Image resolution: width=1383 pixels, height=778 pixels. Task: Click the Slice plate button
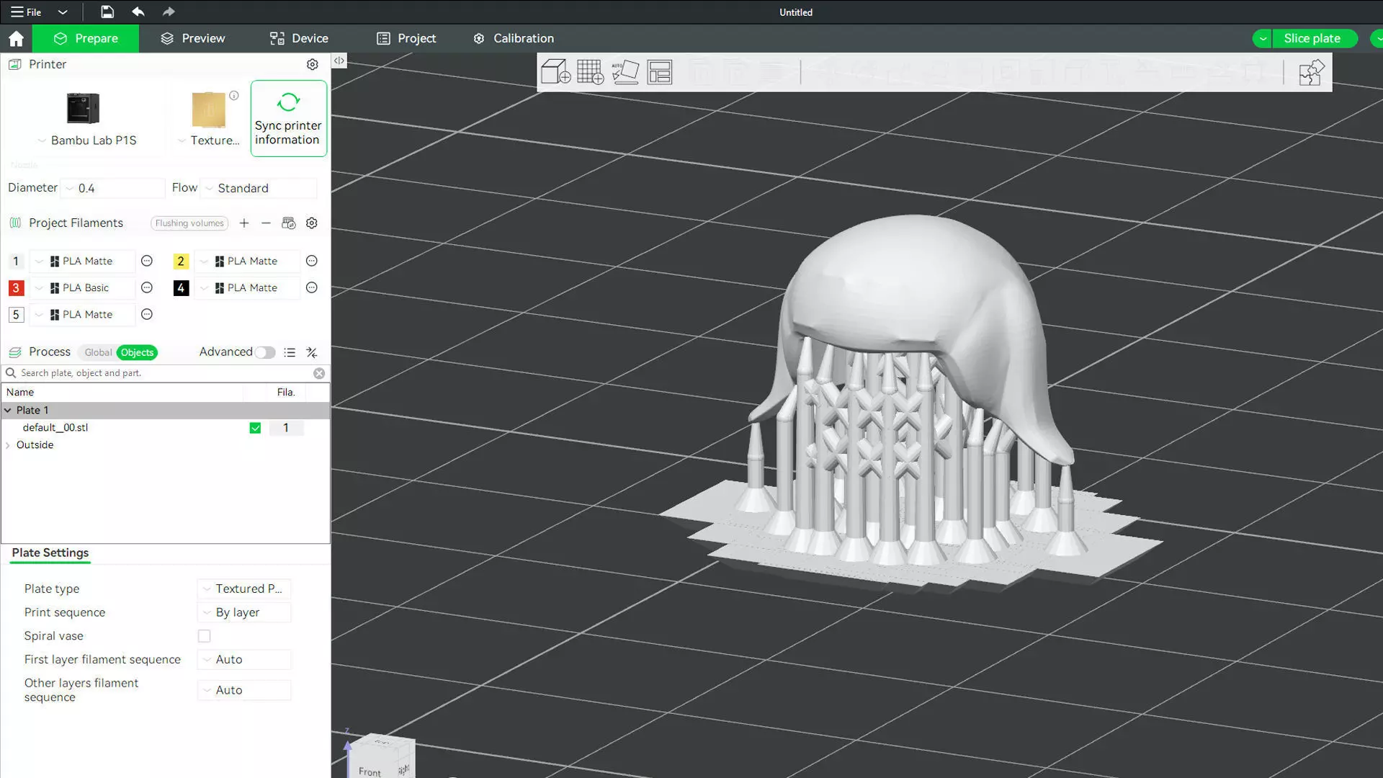(x=1311, y=39)
